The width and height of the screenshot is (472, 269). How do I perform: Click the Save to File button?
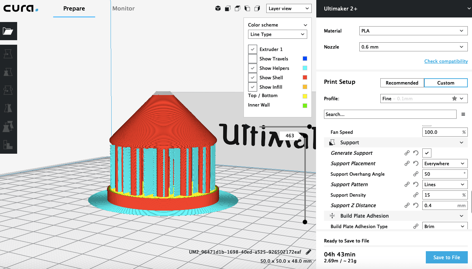447,257
